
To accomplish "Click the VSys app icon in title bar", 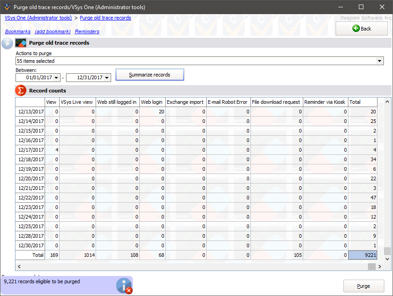I will point(6,7).
